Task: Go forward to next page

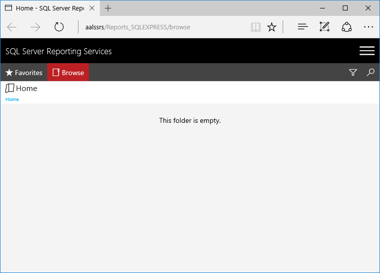Action: [35, 27]
